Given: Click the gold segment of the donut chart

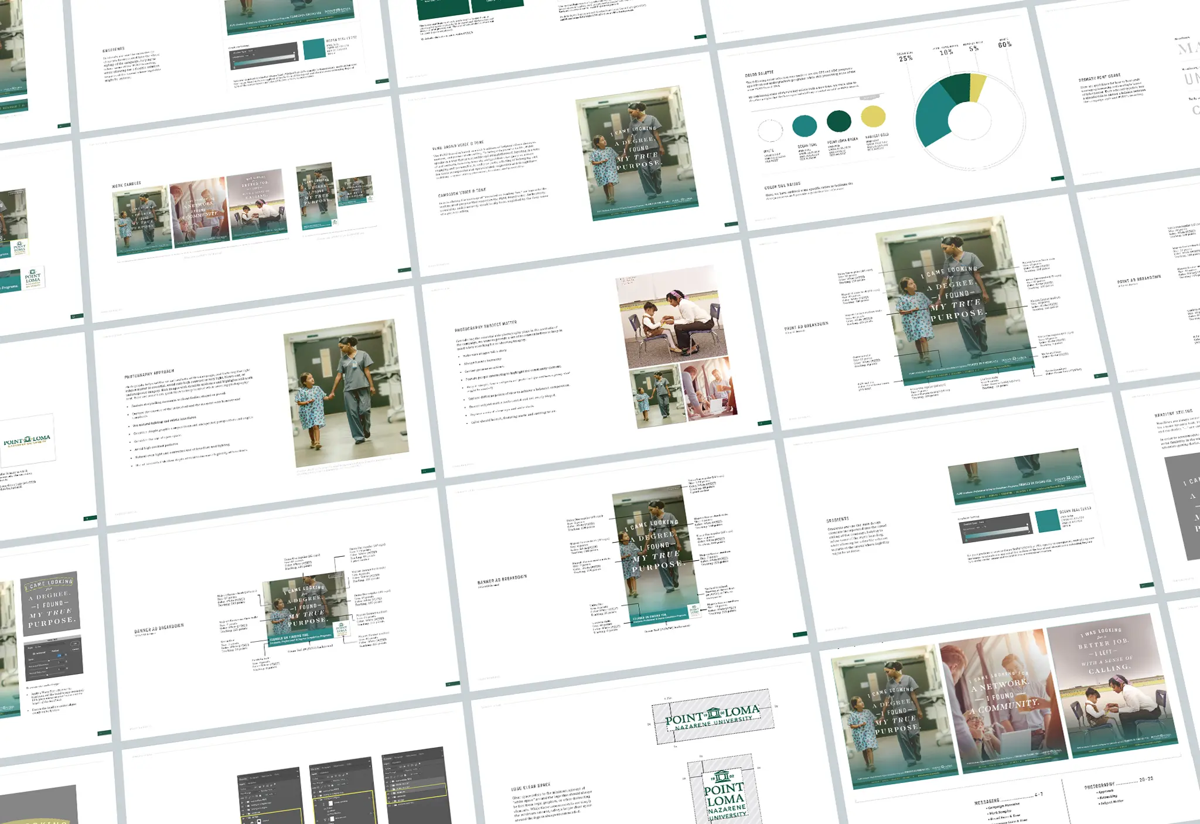Looking at the screenshot, I should pos(977,87).
